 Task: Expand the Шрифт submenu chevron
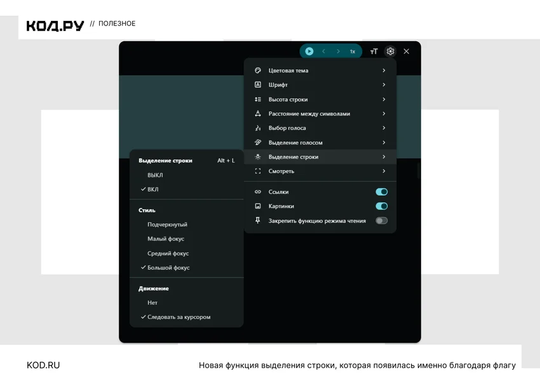pos(384,84)
